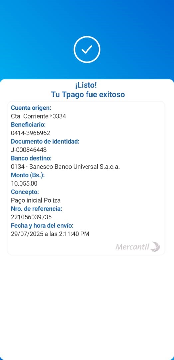Image resolution: width=174 pixels, height=360 pixels.
Task: Click the Fecha y hora del envío label
Action: click(x=42, y=225)
